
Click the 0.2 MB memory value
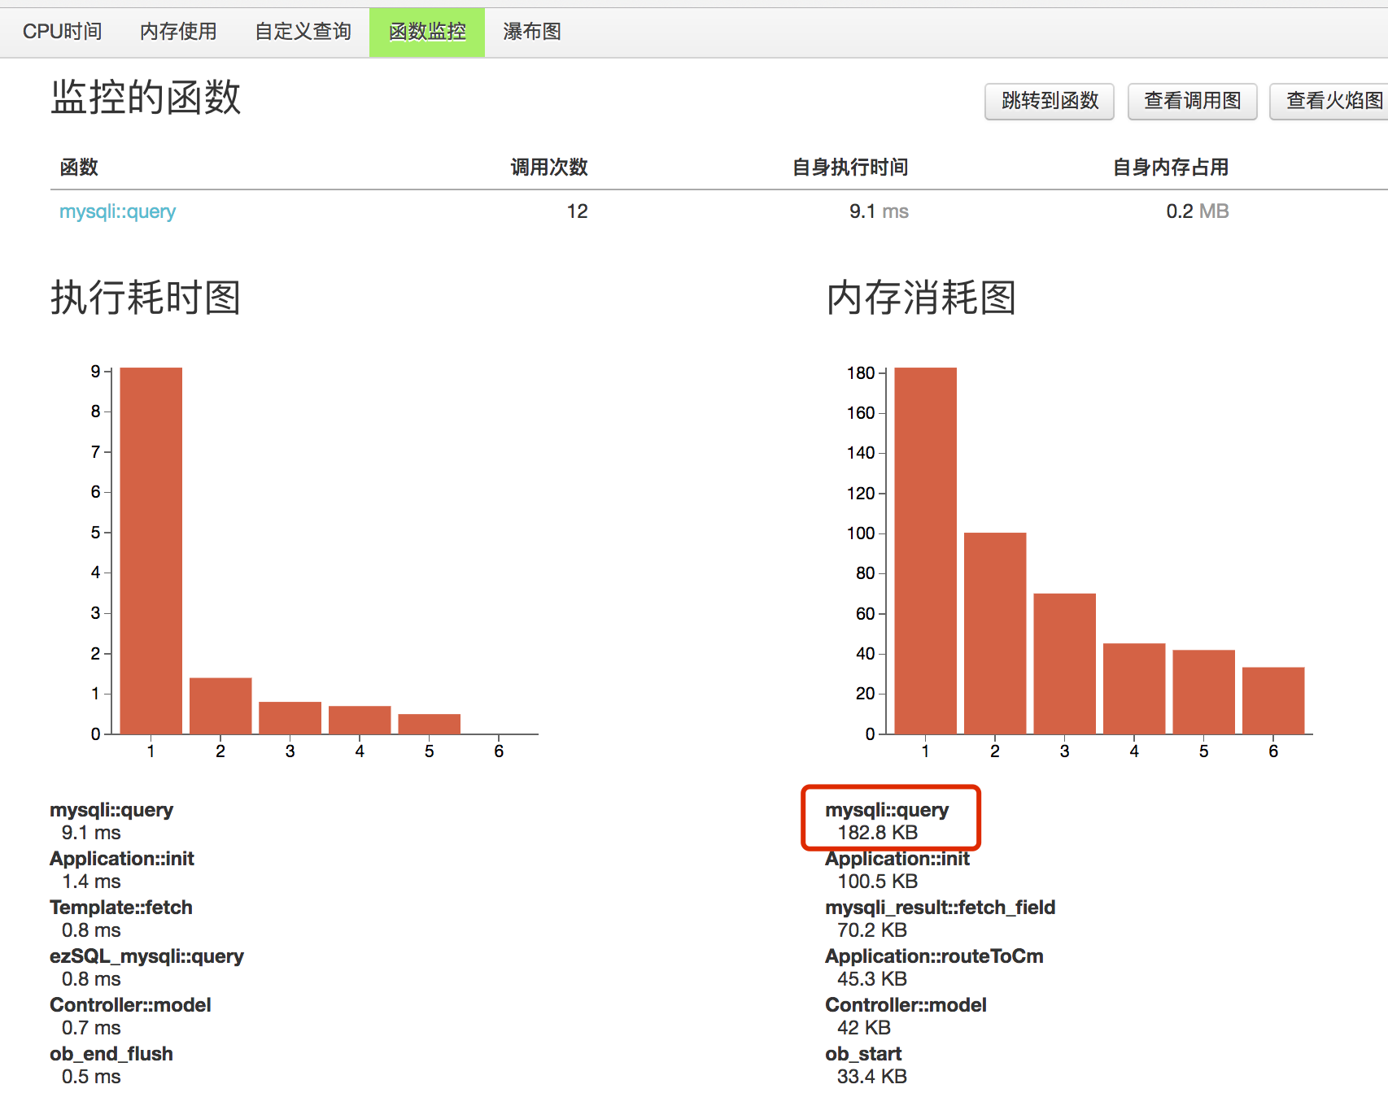(1198, 211)
